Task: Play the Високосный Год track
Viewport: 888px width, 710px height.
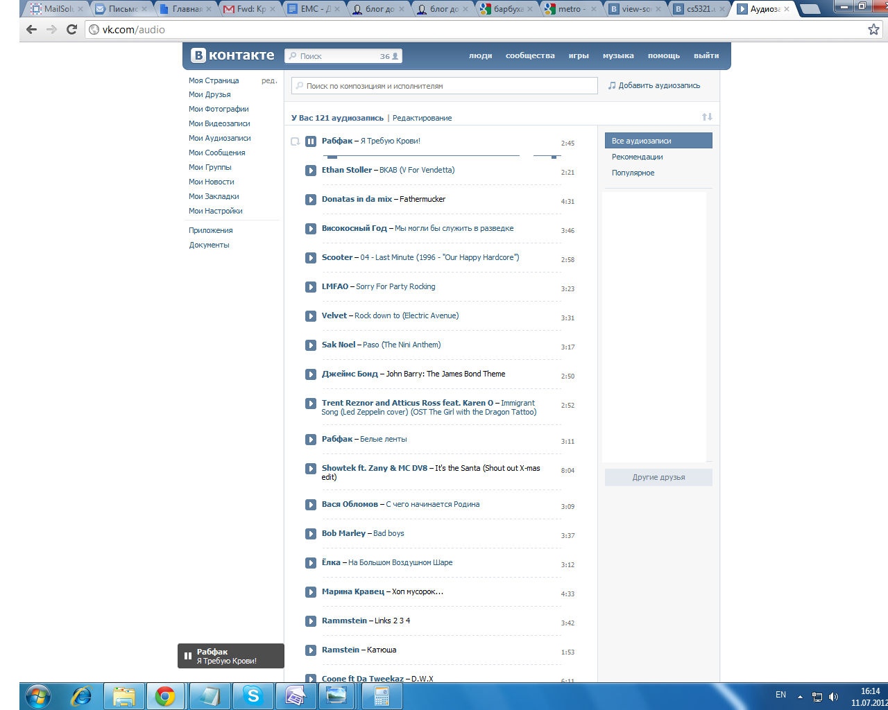Action: [x=311, y=229]
